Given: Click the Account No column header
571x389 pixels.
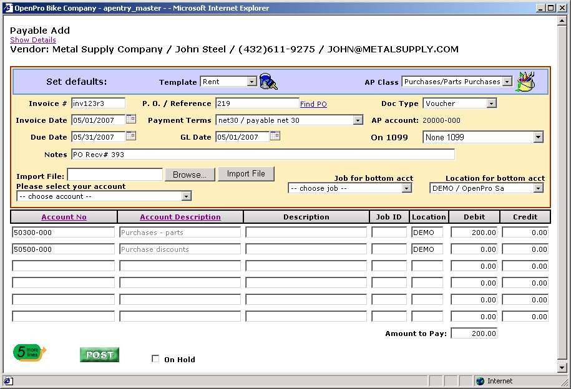Looking at the screenshot, I should point(64,217).
